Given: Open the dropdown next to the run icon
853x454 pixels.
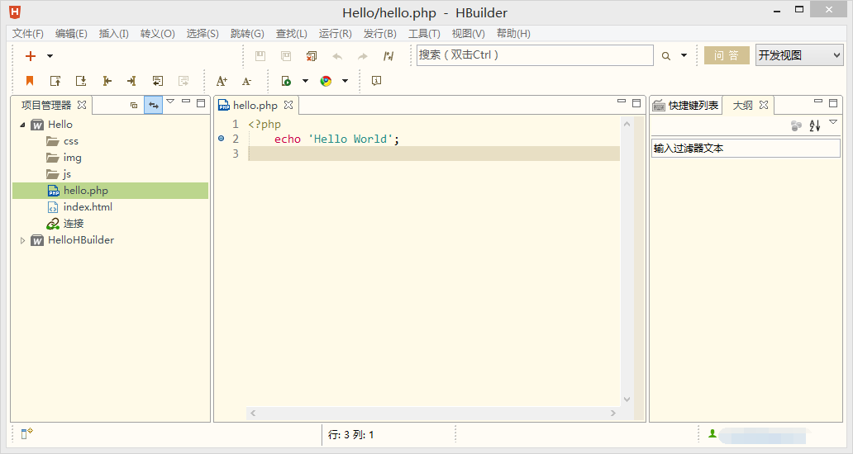Looking at the screenshot, I should [x=305, y=81].
